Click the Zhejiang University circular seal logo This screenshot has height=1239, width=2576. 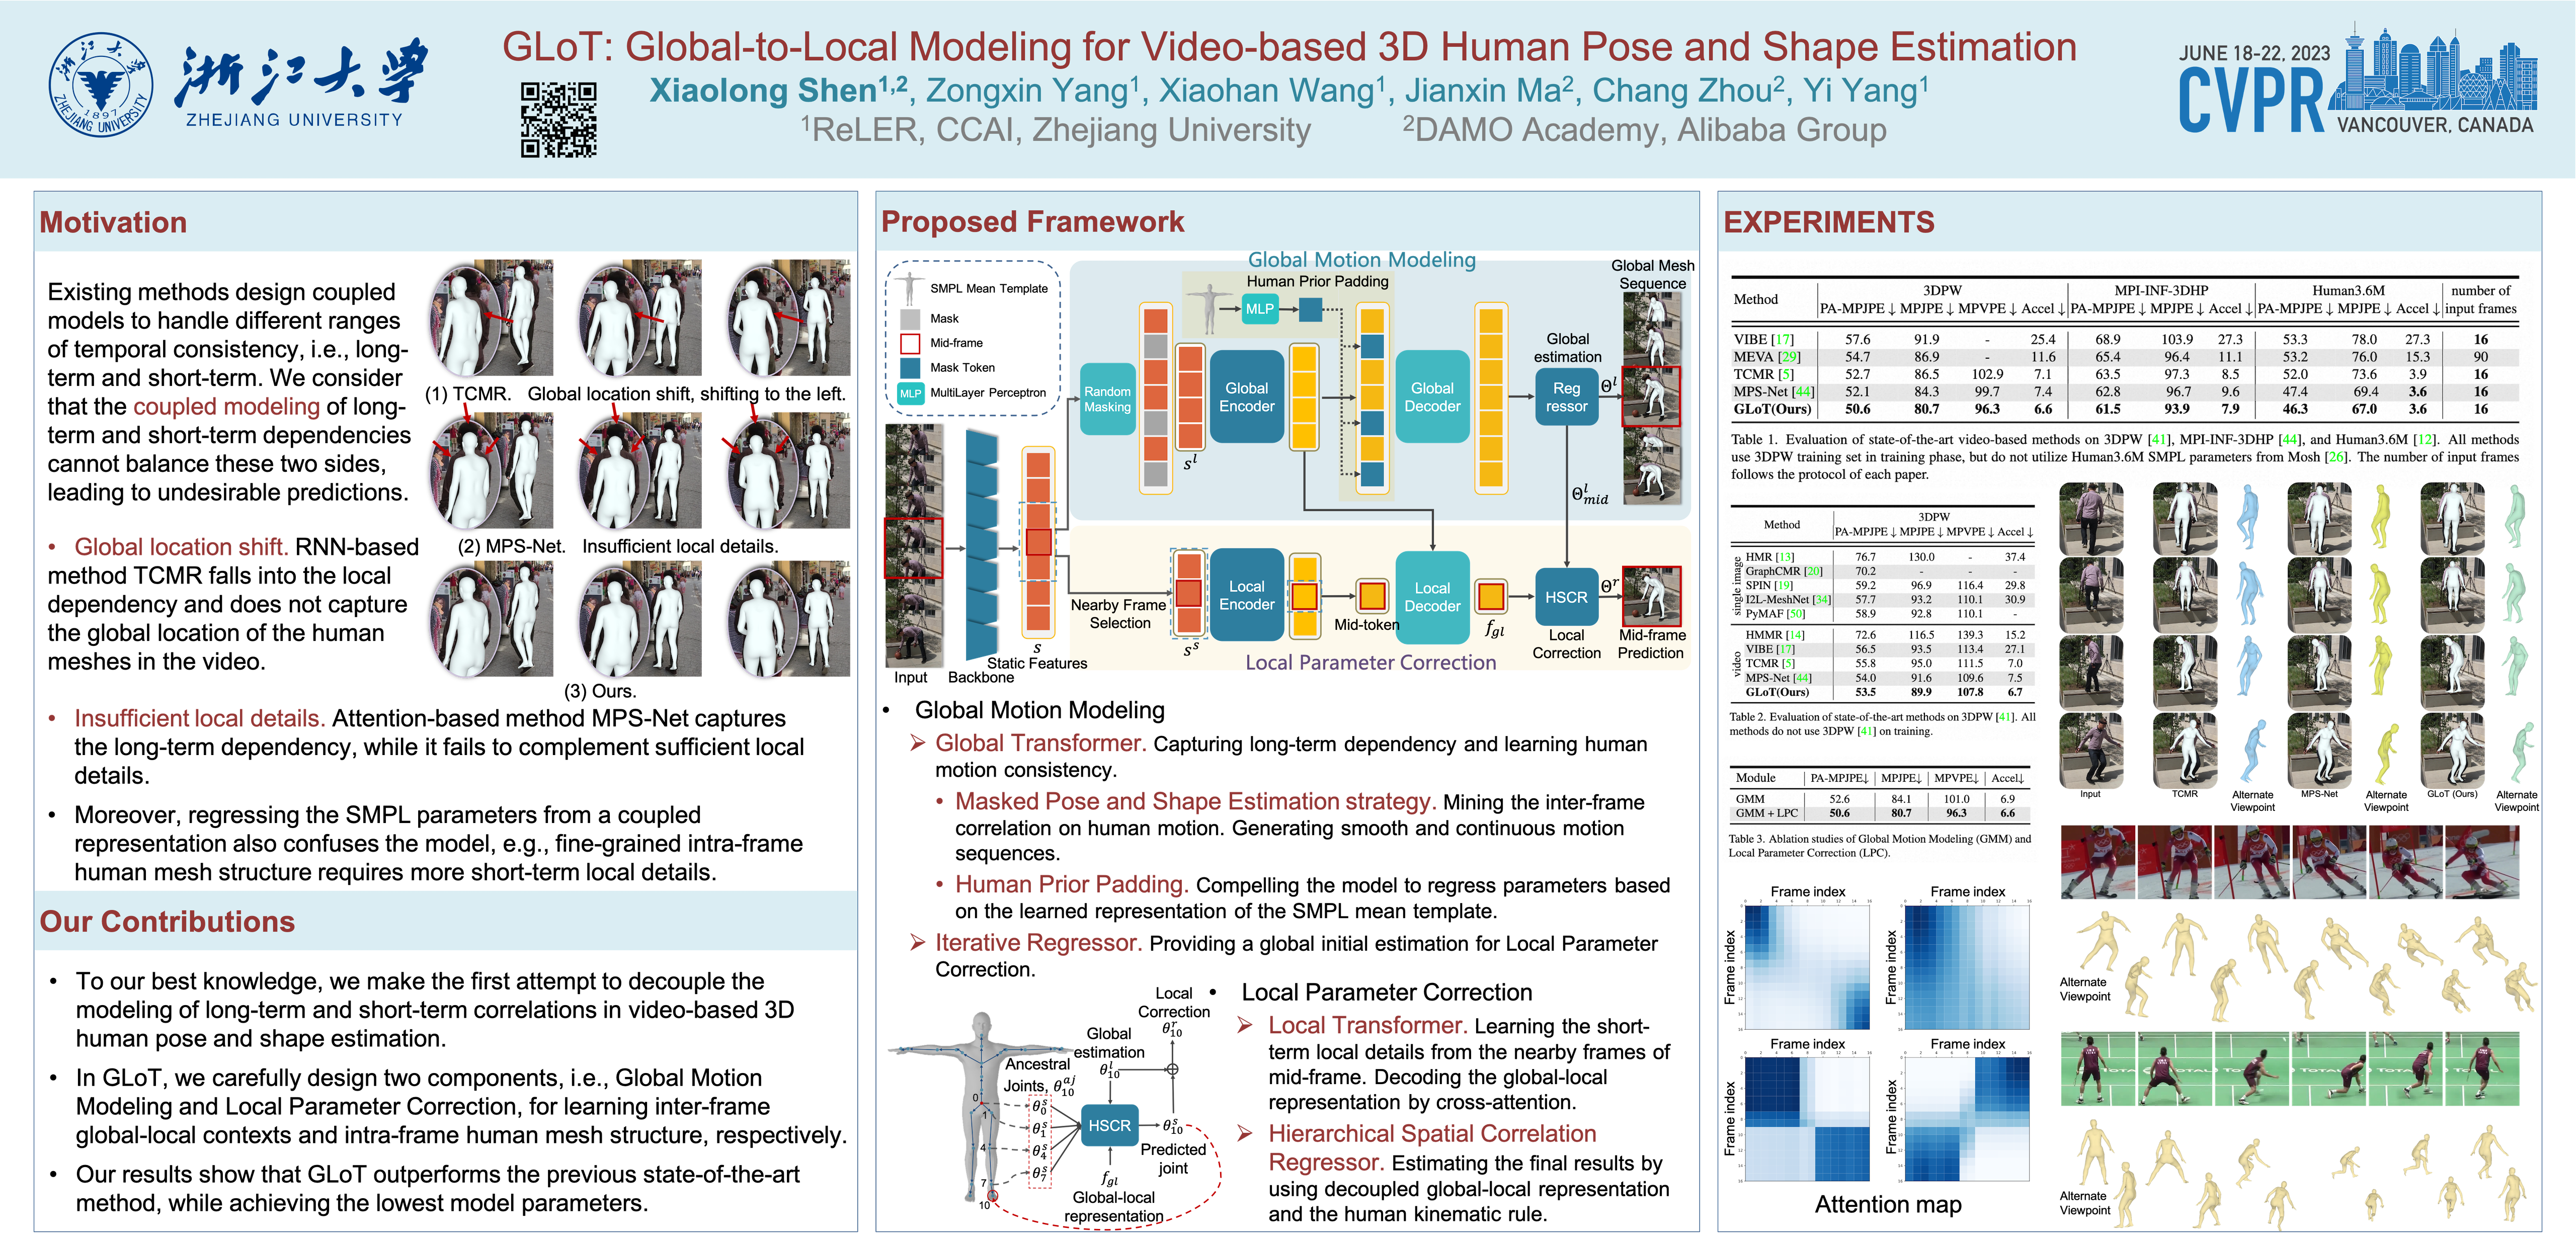click(x=101, y=85)
